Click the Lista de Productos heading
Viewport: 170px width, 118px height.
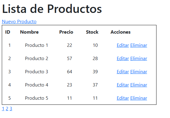[x=52, y=9]
